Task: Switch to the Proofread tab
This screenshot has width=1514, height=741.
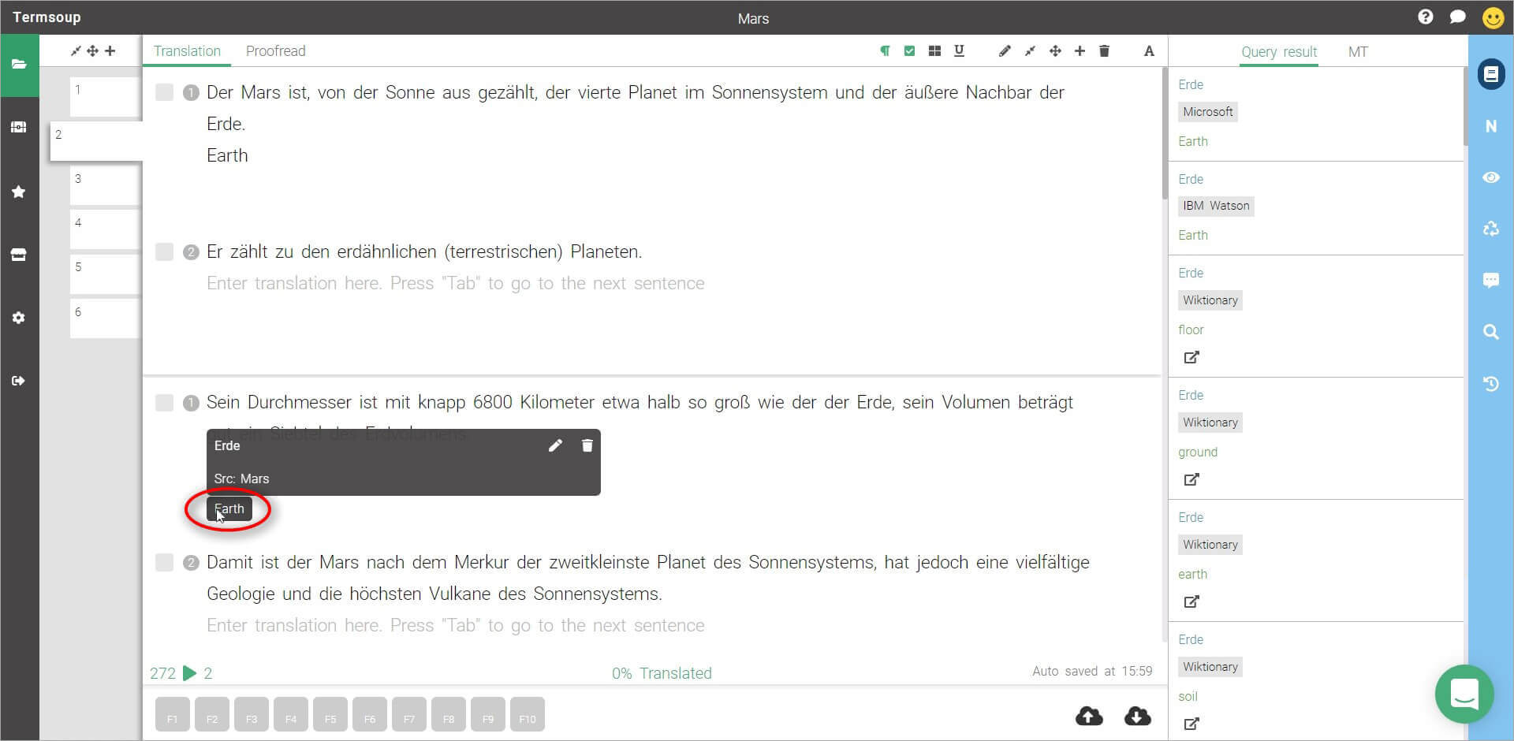Action: 275,50
